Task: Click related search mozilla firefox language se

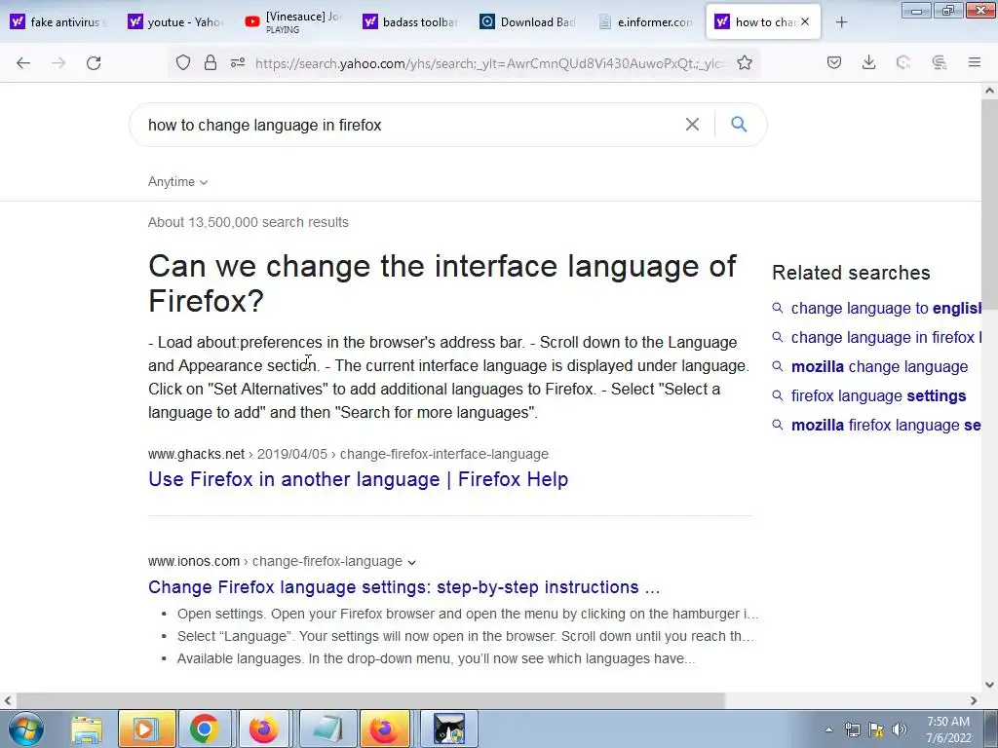Action: pos(886,425)
